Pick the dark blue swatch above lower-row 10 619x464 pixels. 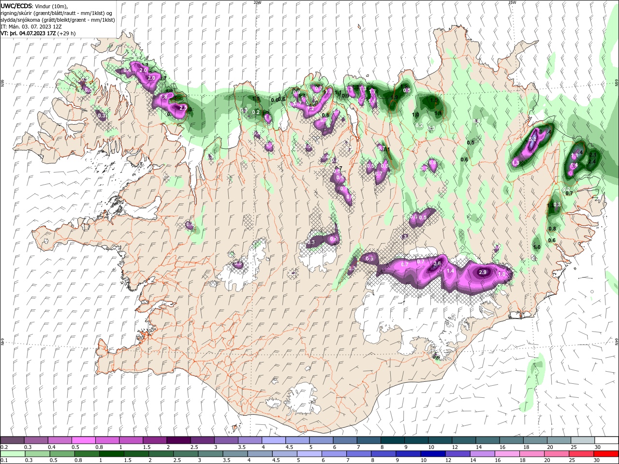pos(433,454)
